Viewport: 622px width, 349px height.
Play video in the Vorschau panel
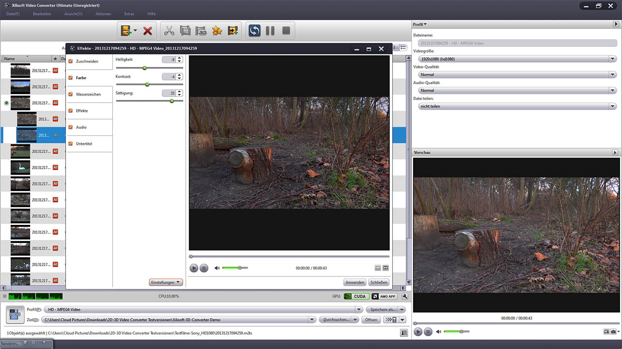(x=418, y=332)
